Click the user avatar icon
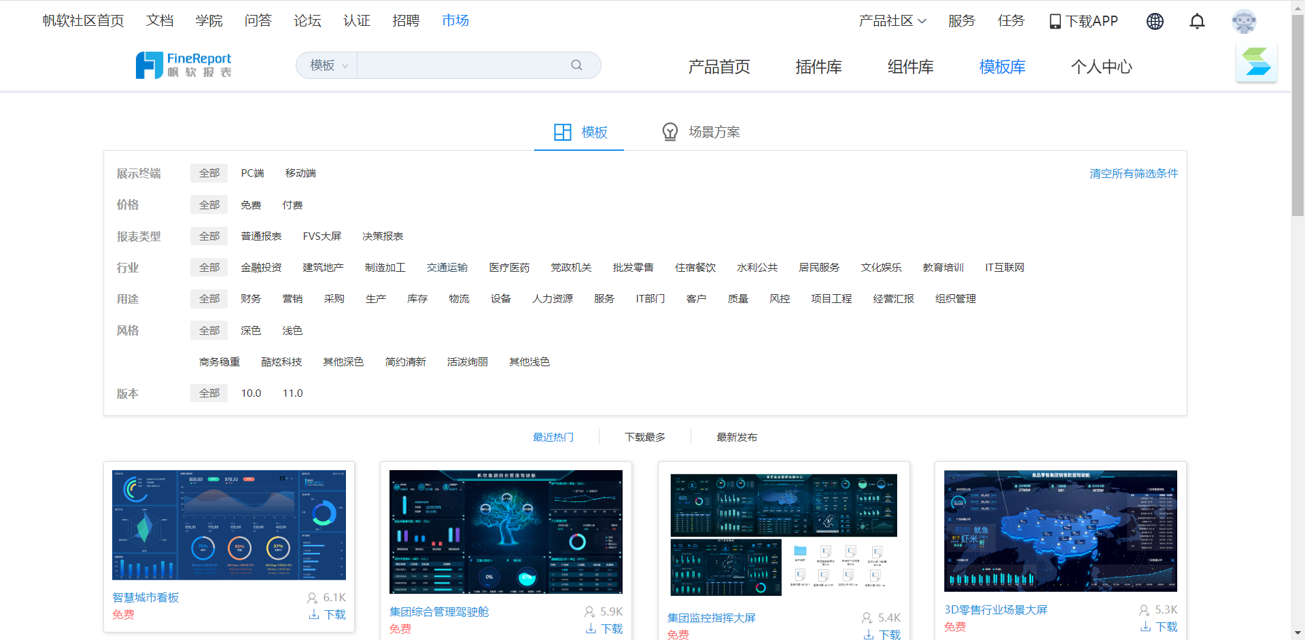The width and height of the screenshot is (1305, 640). [1244, 21]
